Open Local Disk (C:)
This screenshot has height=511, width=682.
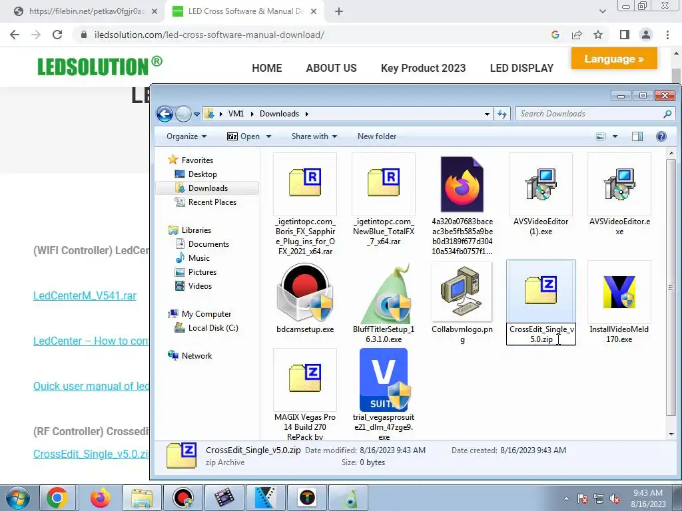click(213, 328)
